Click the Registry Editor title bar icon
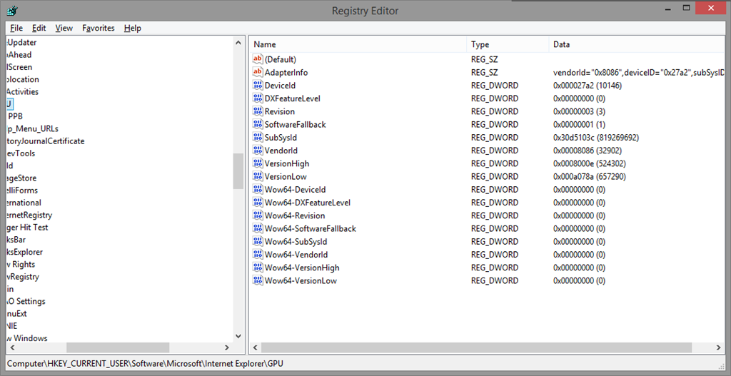The width and height of the screenshot is (731, 376). 14,11
